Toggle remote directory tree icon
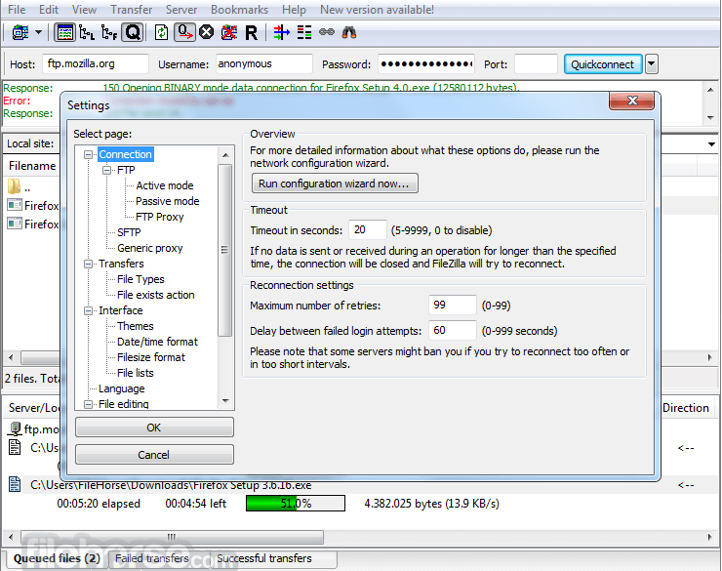Image resolution: width=722 pixels, height=571 pixels. [x=109, y=32]
